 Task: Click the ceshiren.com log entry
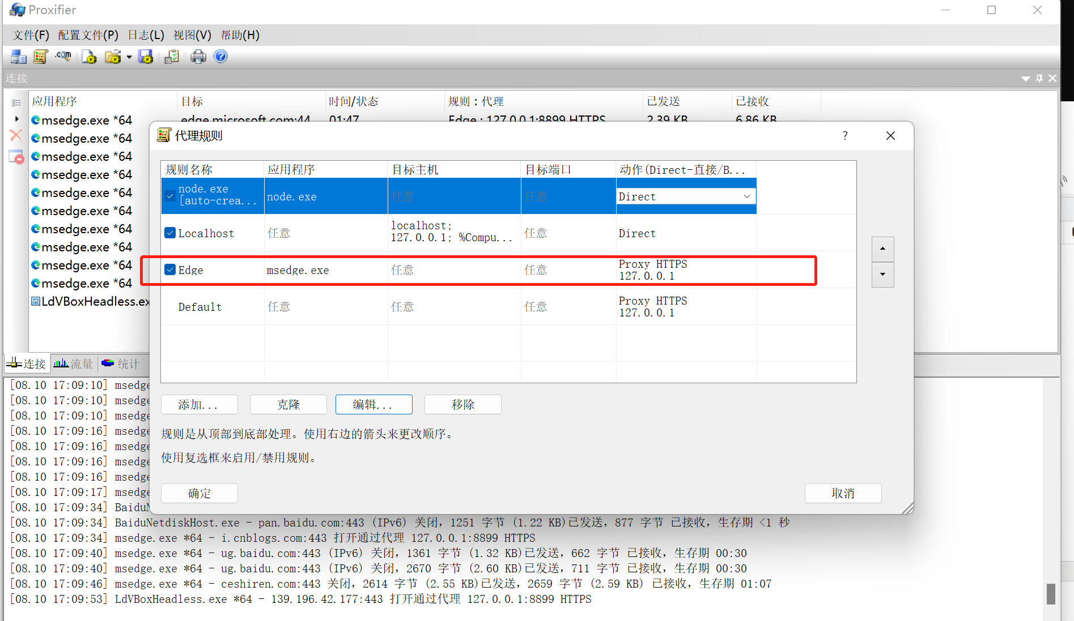(391, 584)
